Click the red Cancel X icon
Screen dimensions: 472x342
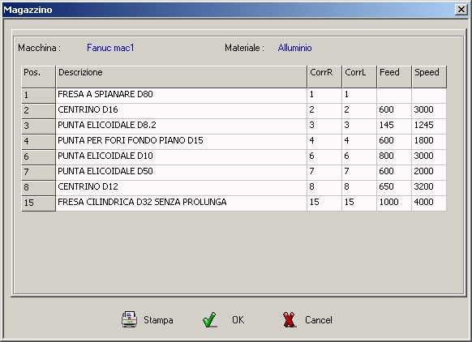(290, 319)
